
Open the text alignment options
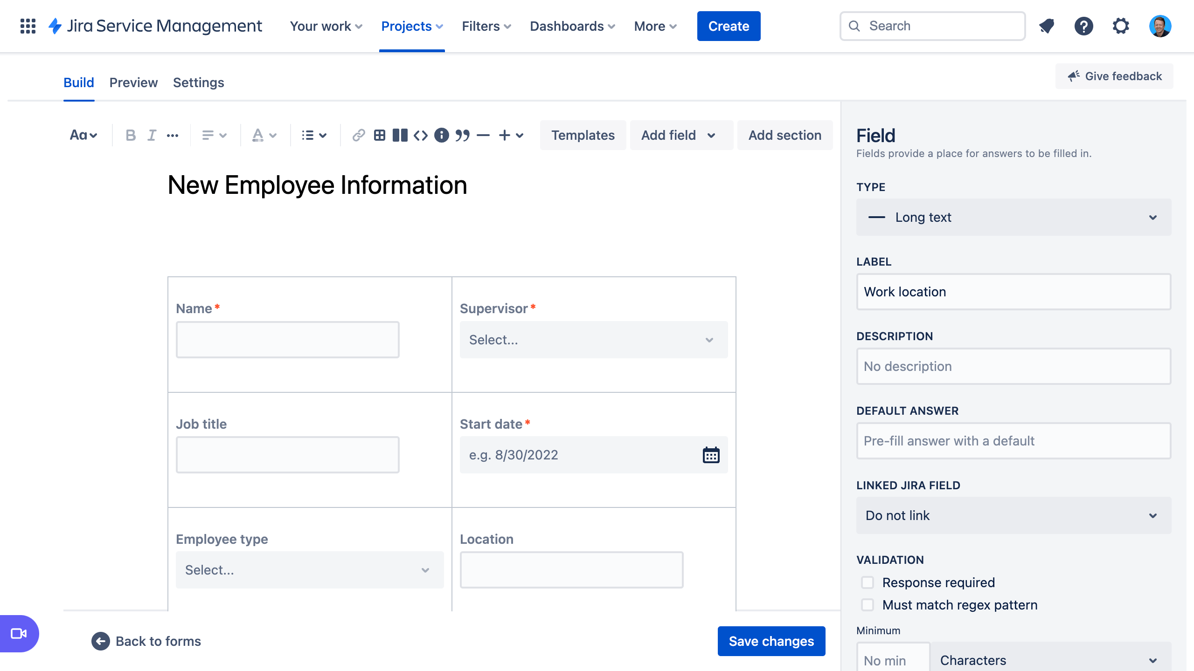(x=214, y=134)
